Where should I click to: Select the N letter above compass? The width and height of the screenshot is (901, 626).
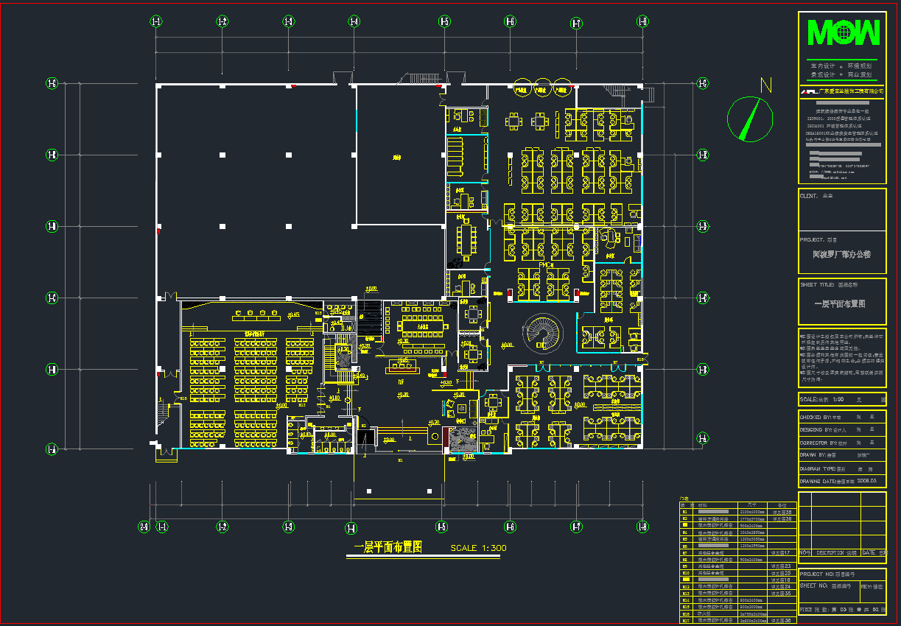(765, 85)
